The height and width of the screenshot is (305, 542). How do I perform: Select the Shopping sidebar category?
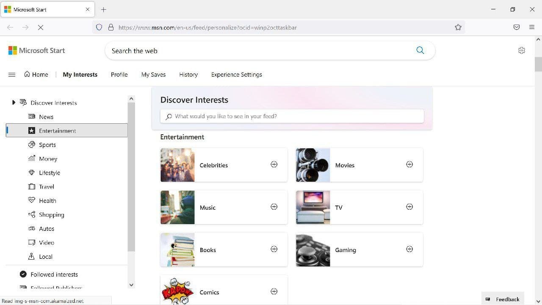click(x=66, y=214)
